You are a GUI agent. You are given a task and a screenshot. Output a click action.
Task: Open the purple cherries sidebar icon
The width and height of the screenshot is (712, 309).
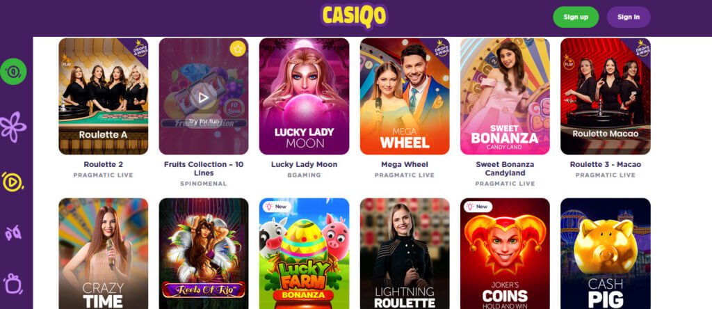(x=13, y=233)
